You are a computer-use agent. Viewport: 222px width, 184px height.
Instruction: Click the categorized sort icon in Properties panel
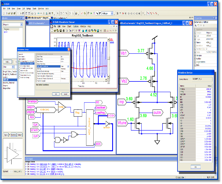click(x=196, y=25)
